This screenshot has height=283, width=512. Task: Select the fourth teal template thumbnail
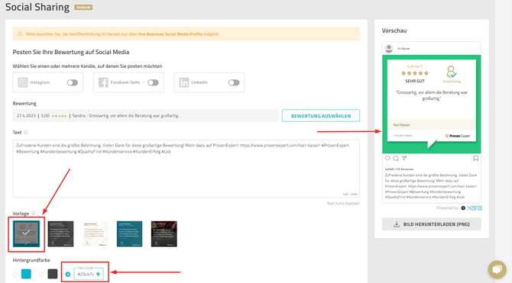[x=129, y=233]
